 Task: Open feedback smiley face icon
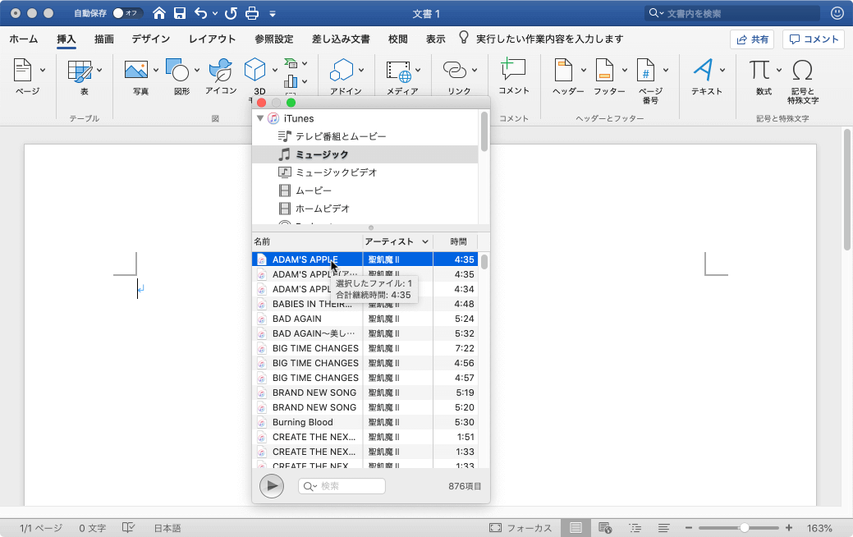coord(837,13)
